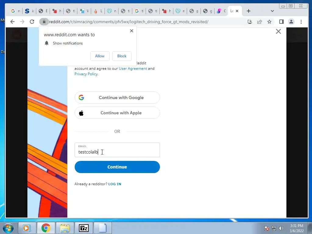Click the Chrome icon in the taskbar
312x234 pixels.
coord(46,228)
